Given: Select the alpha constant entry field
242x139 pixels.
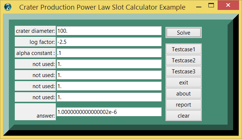Looking at the screenshot, I should tap(109, 53).
